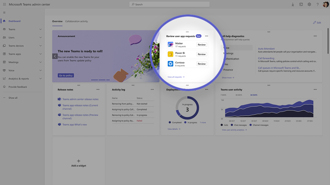Open Teams admin center release notes

coord(80,99)
